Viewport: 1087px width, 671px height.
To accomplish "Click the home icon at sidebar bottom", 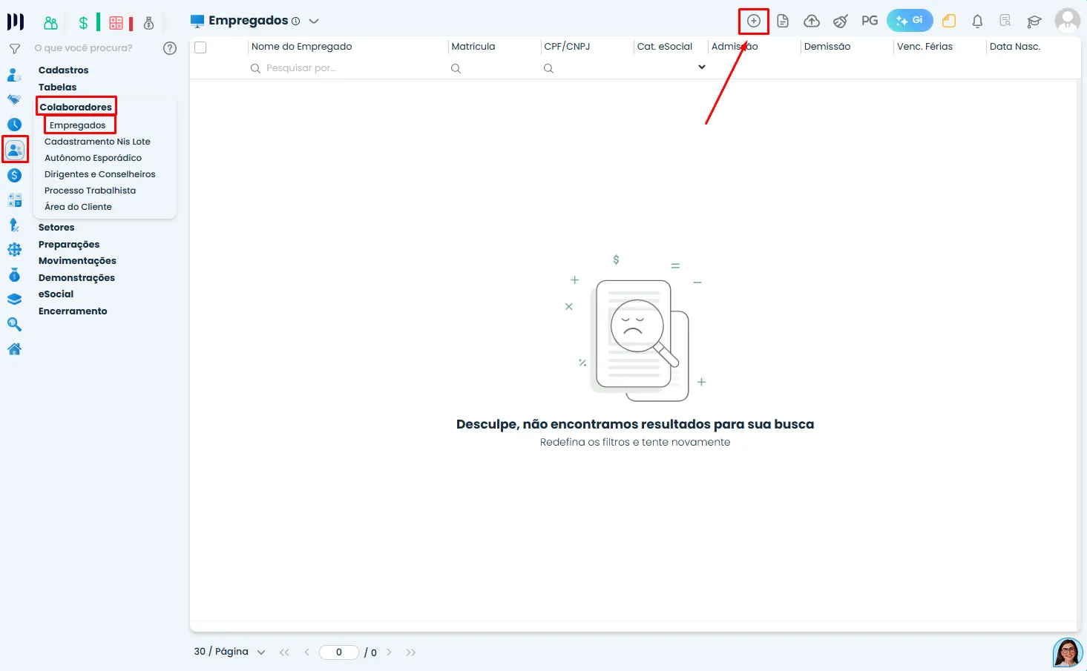I will point(15,348).
